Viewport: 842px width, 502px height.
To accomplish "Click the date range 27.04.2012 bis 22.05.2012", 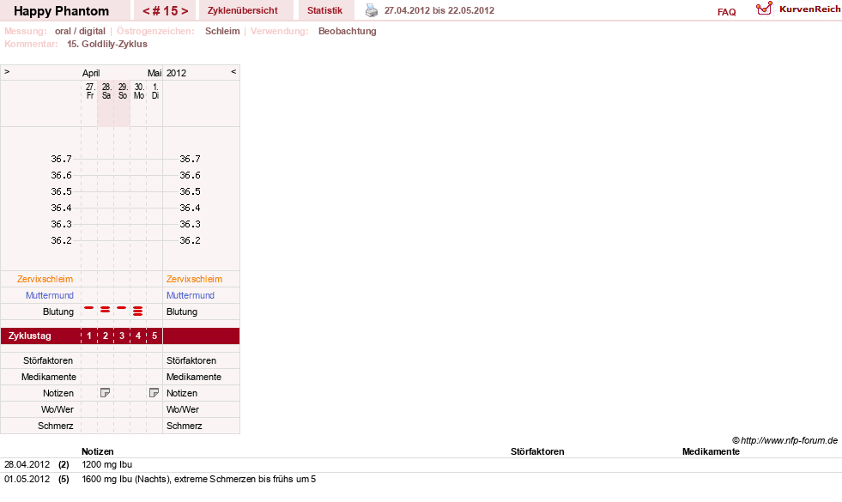I will coord(439,10).
